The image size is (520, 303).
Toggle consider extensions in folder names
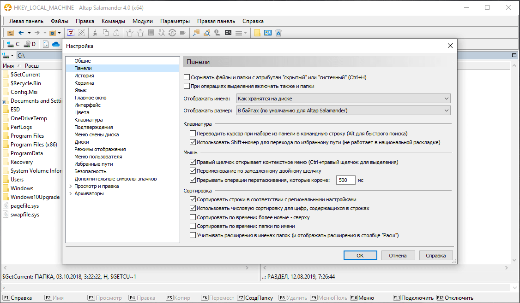click(x=193, y=235)
